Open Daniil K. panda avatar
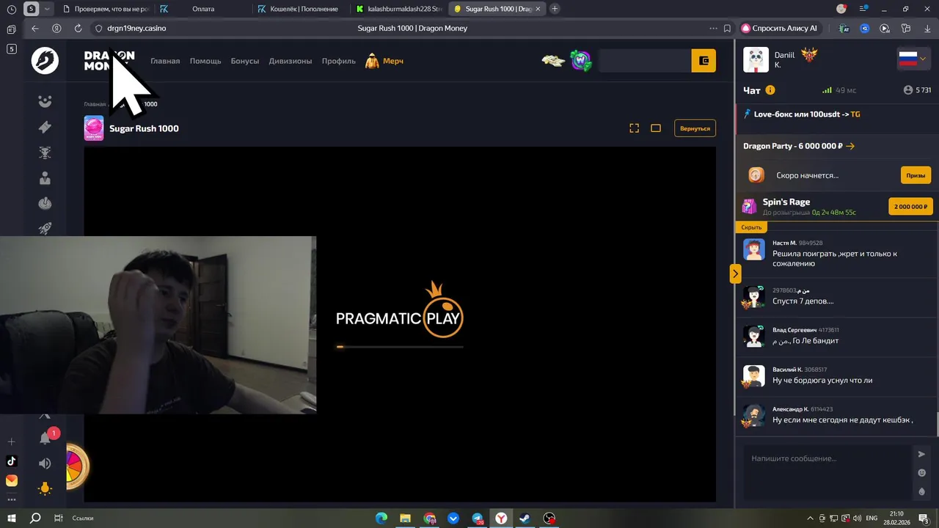 pyautogui.click(x=756, y=60)
